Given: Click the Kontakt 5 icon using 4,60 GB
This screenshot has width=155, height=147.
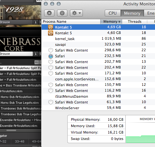Looking at the screenshot, I should pos(51,33).
